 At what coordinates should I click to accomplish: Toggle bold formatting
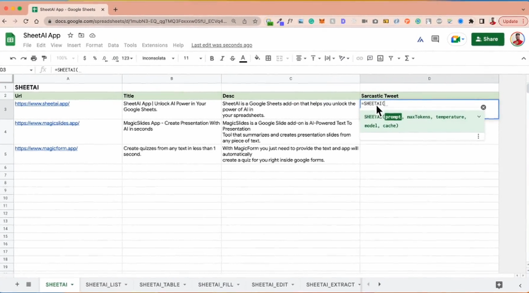point(212,58)
